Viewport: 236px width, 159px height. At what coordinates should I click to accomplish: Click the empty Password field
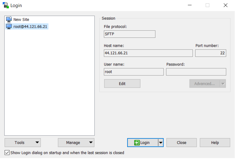click(196, 72)
